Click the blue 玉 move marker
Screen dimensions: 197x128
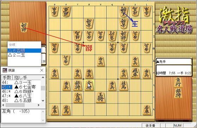click(x=135, y=24)
